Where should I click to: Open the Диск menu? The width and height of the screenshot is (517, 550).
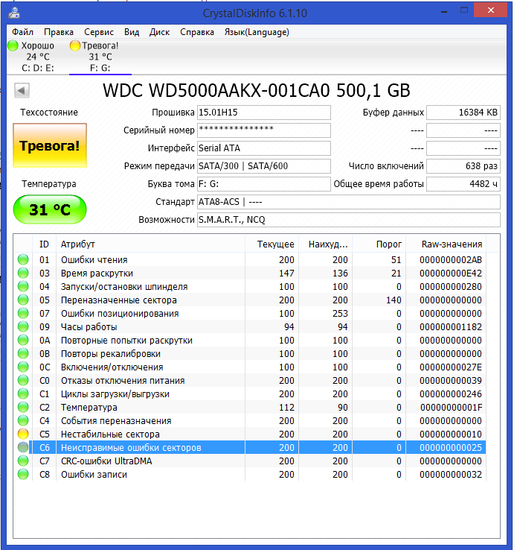click(159, 32)
